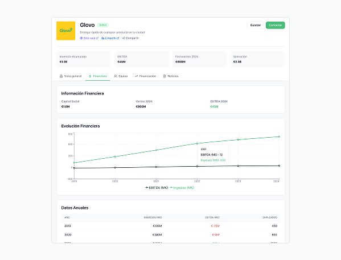This screenshot has height=260, width=341.
Task: Switch to the Vista general tab
Action: [x=71, y=76]
